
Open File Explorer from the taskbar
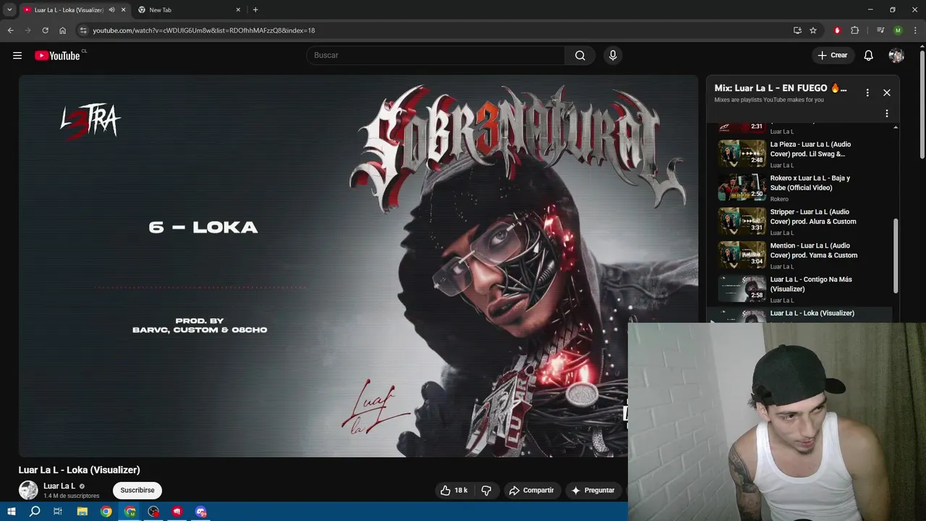(x=82, y=512)
